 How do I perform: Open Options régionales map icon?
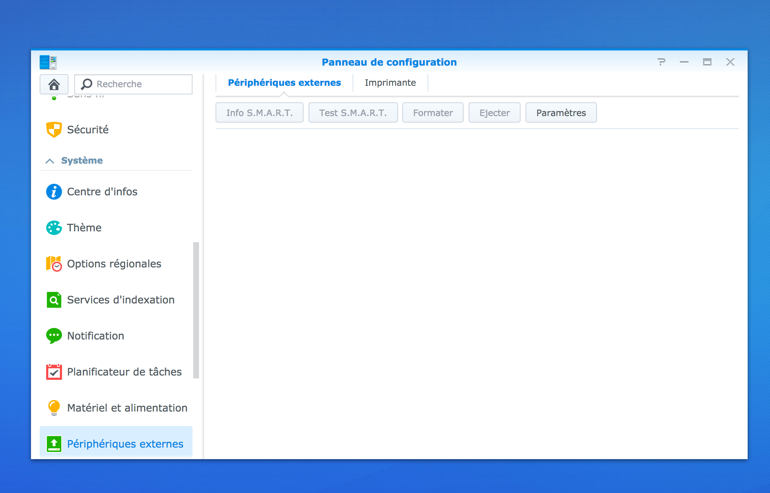point(54,264)
